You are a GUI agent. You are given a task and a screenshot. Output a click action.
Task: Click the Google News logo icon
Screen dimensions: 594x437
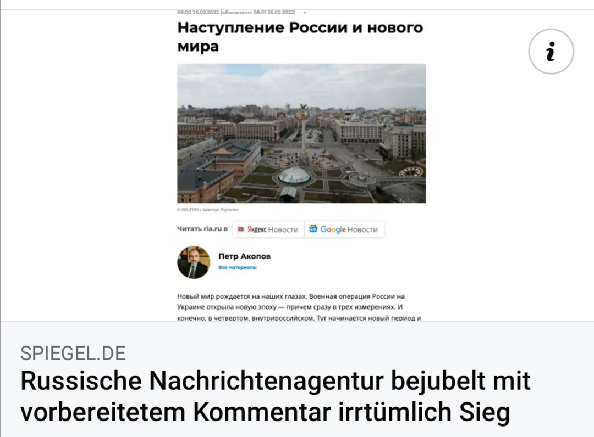[x=313, y=229]
